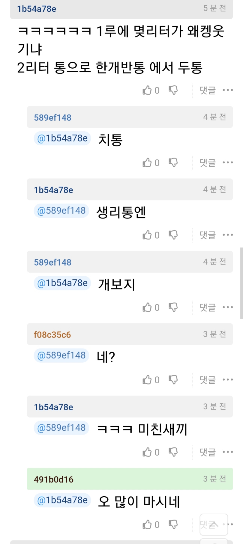Open more menu for 'ㅋㅋㅋ 미친새끼' reply
The height and width of the screenshot is (544, 243).
tap(228, 452)
